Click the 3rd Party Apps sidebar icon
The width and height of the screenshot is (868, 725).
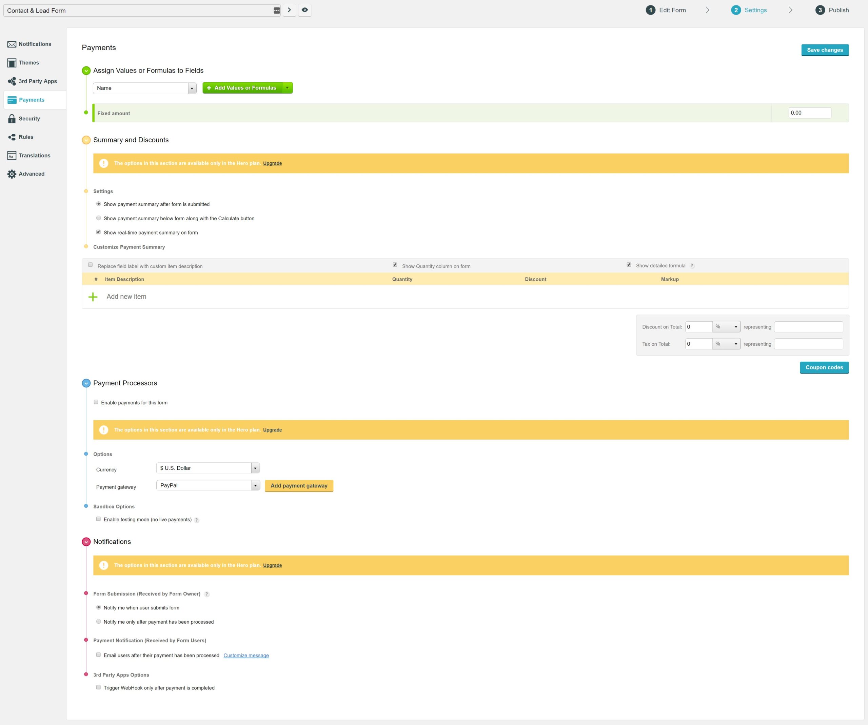11,81
